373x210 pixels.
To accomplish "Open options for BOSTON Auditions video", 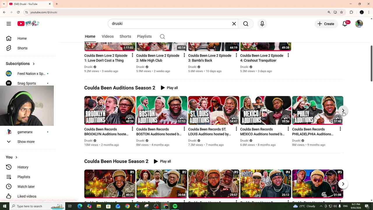I will [184, 129].
